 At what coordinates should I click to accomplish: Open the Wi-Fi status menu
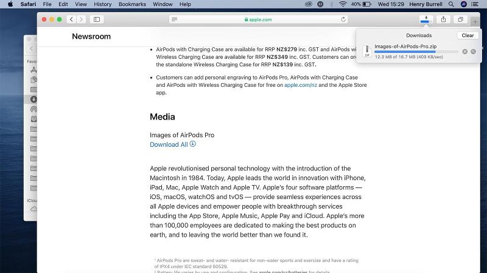pyautogui.click(x=343, y=4)
